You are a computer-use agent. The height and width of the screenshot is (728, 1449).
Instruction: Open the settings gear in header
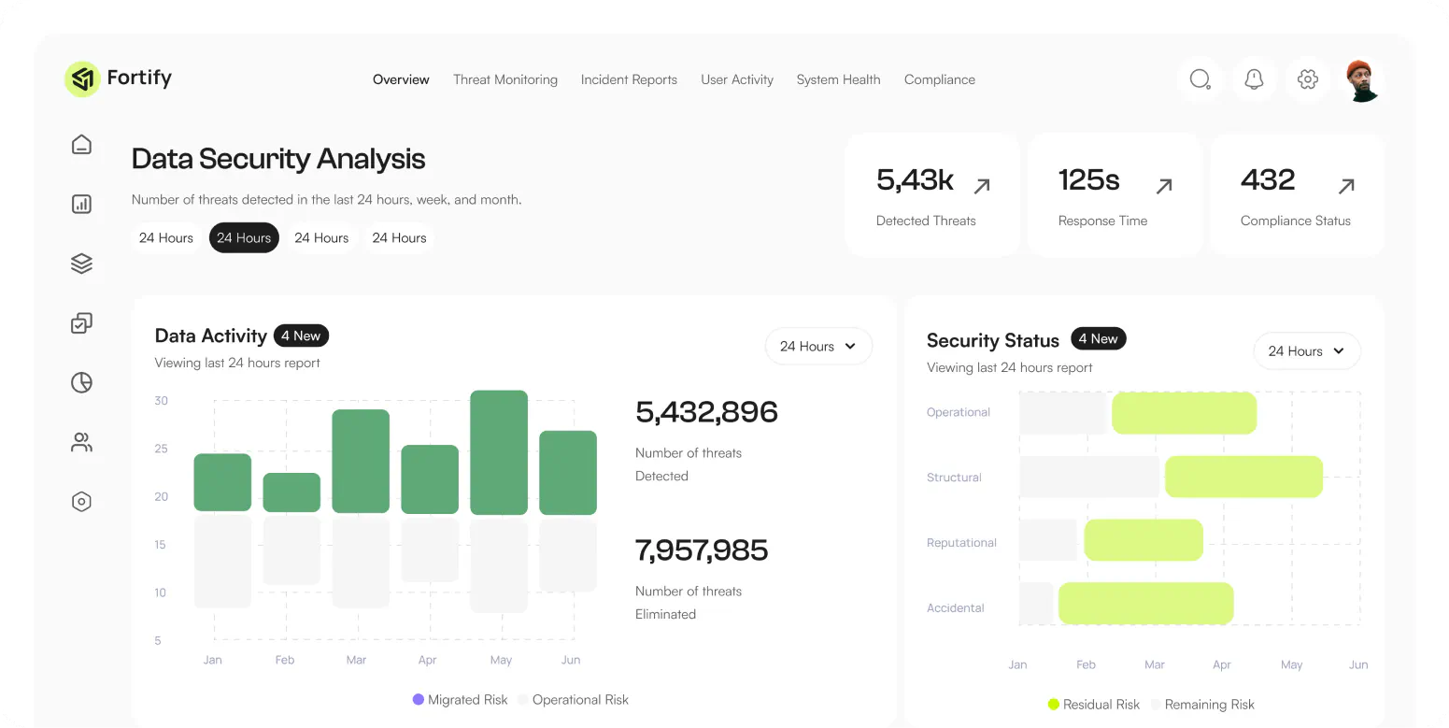coord(1308,79)
